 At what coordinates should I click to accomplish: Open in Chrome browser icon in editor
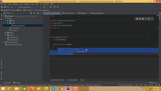click(137, 19)
